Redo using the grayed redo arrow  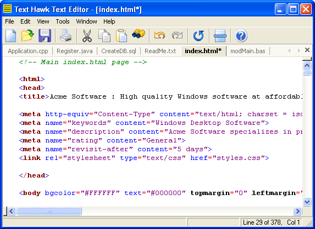177,36
